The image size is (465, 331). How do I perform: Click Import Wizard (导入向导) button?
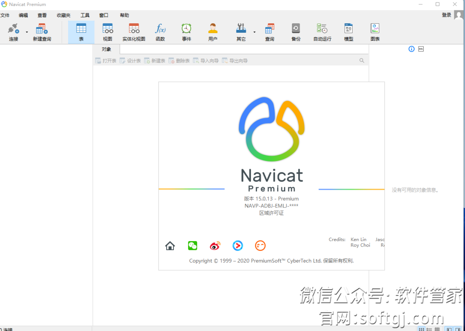[206, 61]
